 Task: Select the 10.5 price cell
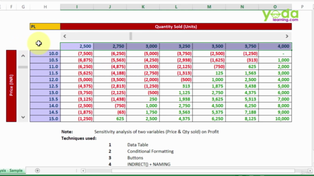click(45, 60)
